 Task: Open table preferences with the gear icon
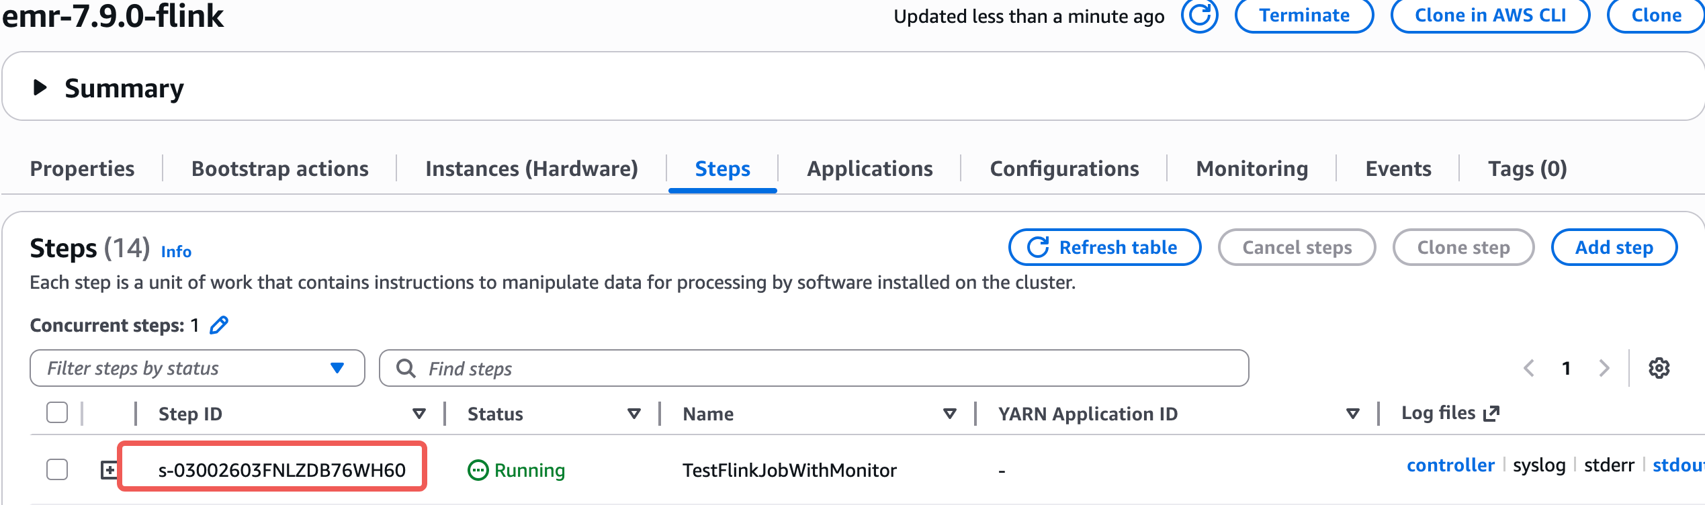click(x=1659, y=368)
